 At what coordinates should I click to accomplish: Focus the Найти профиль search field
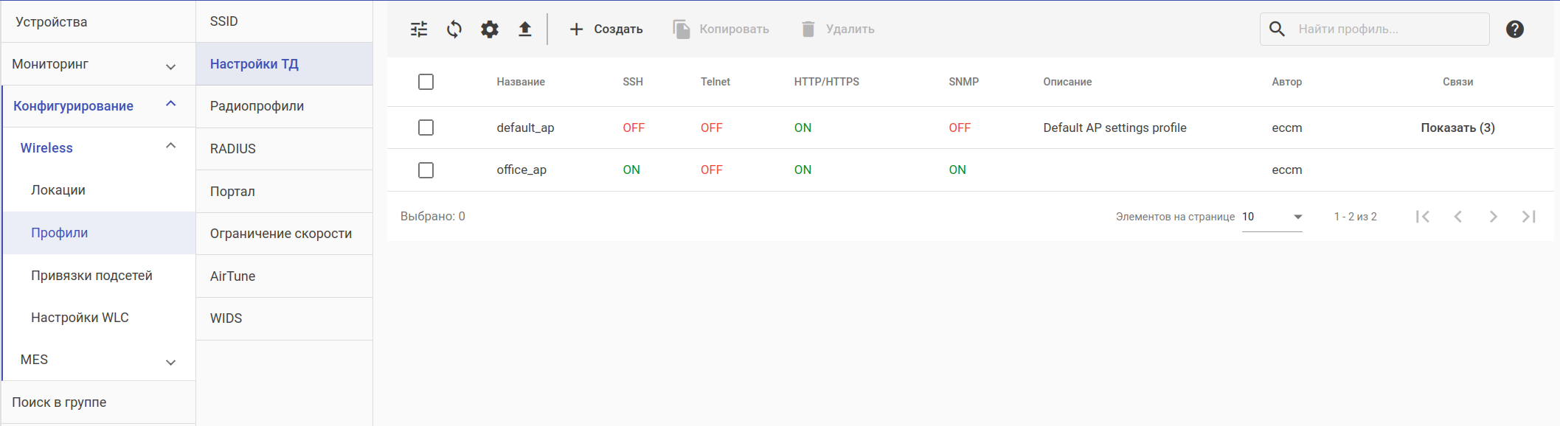coord(1387,29)
